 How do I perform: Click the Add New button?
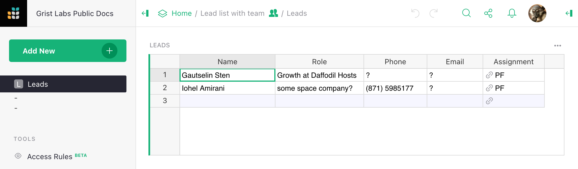tap(67, 51)
